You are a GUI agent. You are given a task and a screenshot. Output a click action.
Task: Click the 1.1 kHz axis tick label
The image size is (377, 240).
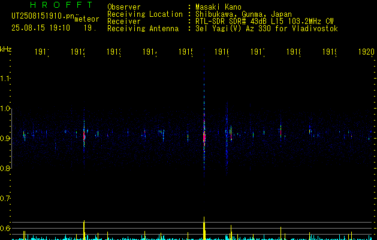5,79
